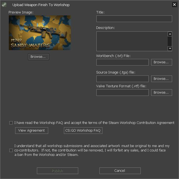179x179 pixels.
Task: Browse for the Workbench .txt file
Action: point(162,62)
